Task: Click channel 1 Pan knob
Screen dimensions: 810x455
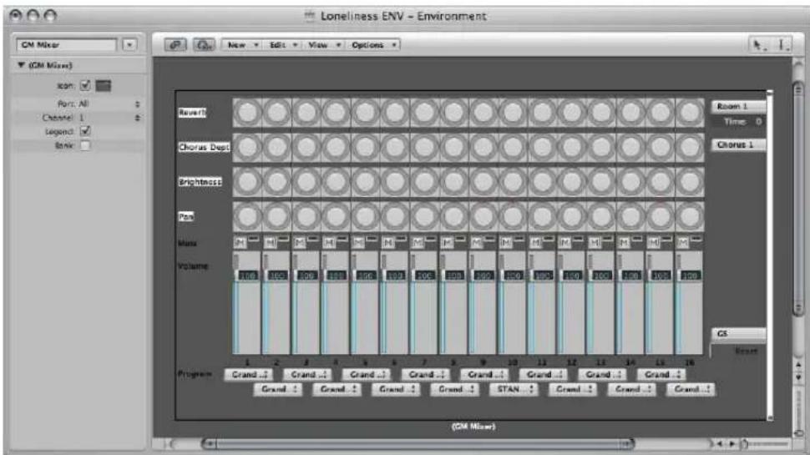Action: pyautogui.click(x=247, y=216)
